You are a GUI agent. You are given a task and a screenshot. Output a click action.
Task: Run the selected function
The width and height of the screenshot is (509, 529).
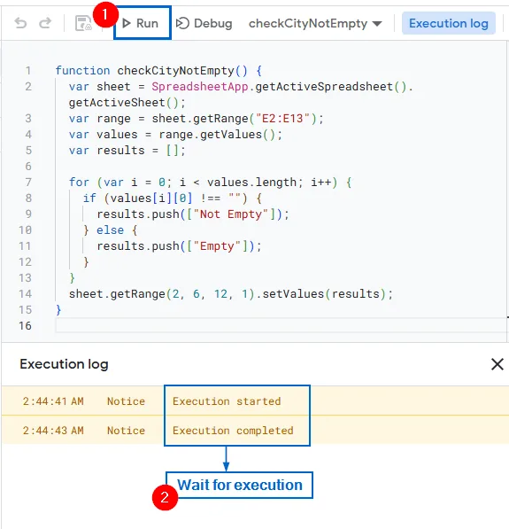tap(141, 23)
